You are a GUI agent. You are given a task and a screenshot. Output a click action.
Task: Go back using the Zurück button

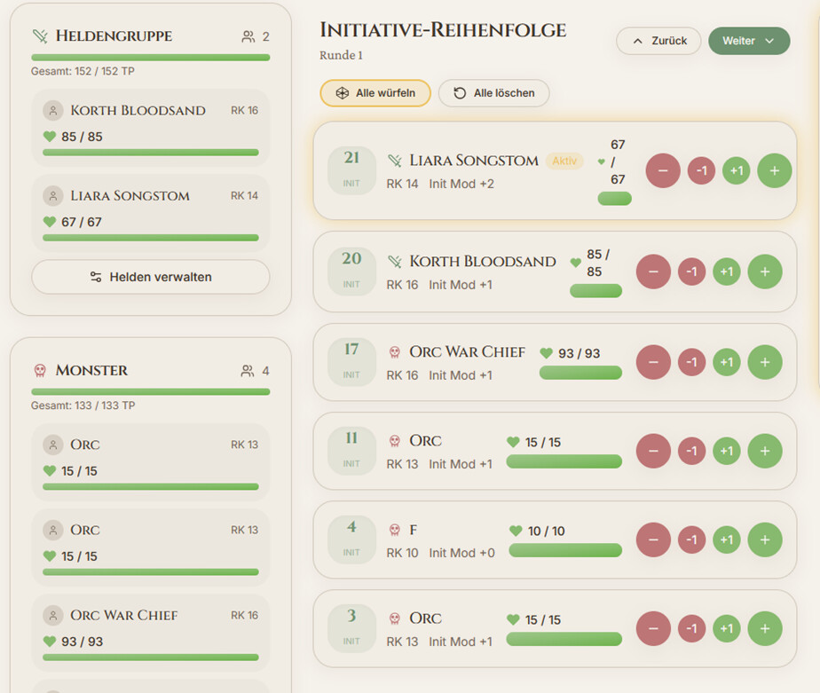(x=658, y=41)
